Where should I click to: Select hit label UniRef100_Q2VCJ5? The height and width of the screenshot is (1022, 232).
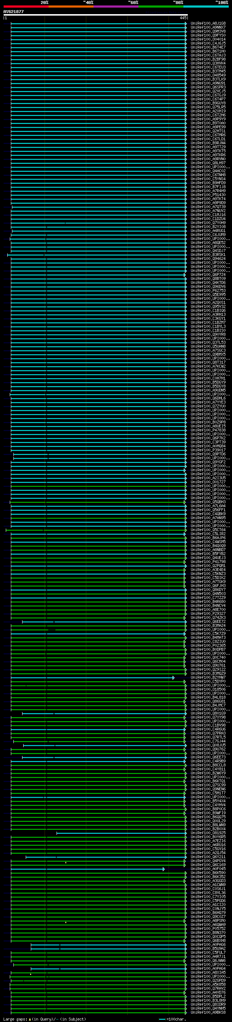(208, 91)
